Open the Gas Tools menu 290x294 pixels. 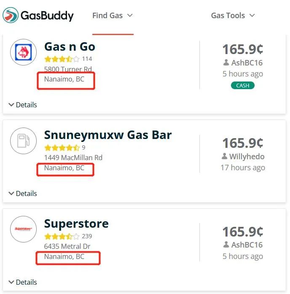click(233, 16)
